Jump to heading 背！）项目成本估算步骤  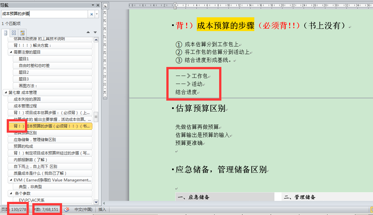(x=50, y=113)
